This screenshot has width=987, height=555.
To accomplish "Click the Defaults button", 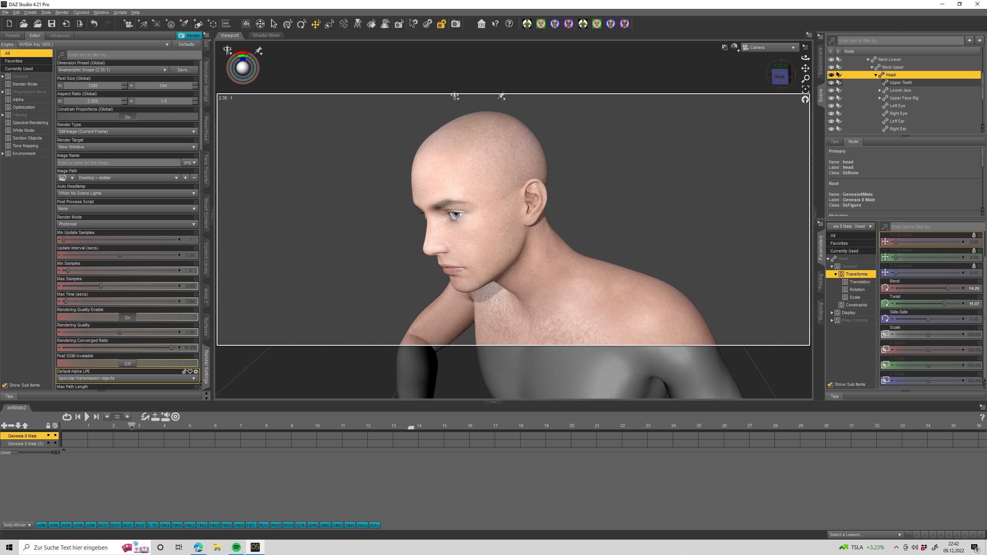I will tap(186, 44).
